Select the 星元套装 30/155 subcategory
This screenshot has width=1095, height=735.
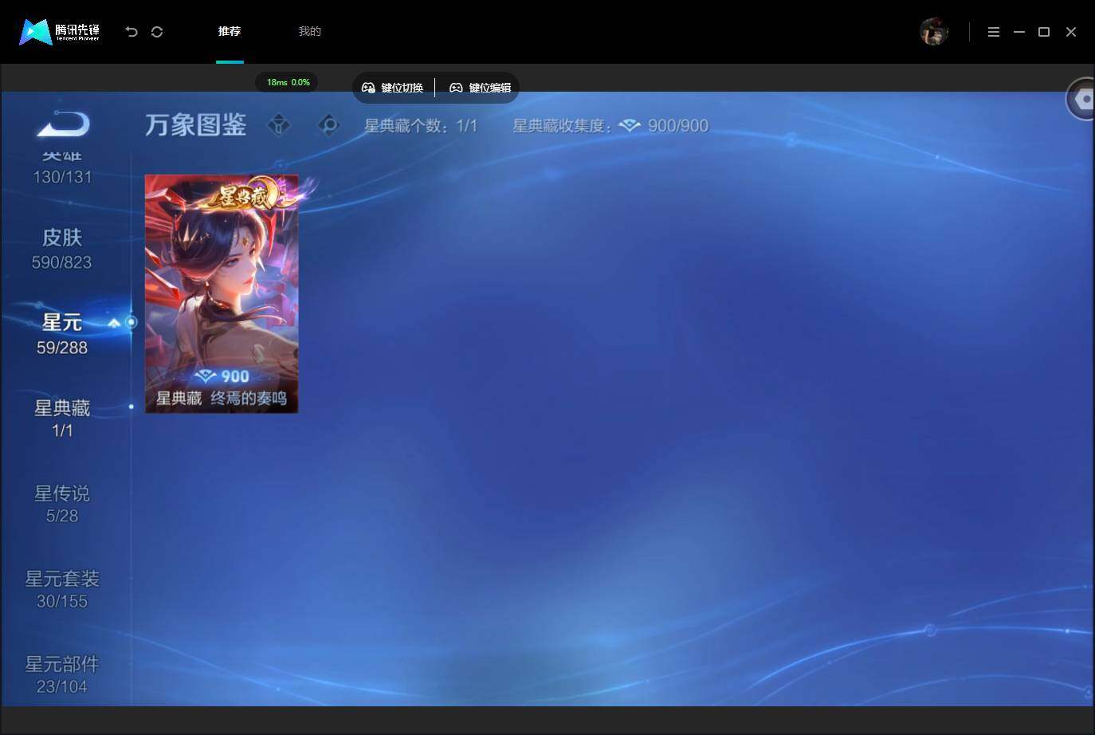62,589
